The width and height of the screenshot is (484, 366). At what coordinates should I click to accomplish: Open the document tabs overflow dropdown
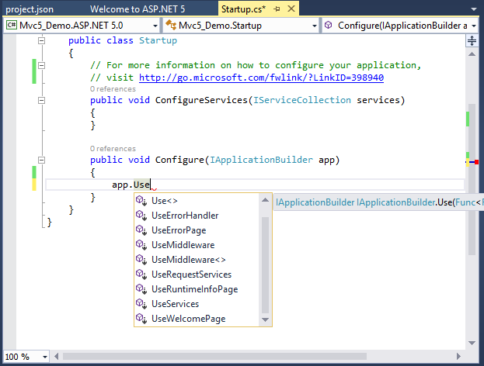(473, 9)
